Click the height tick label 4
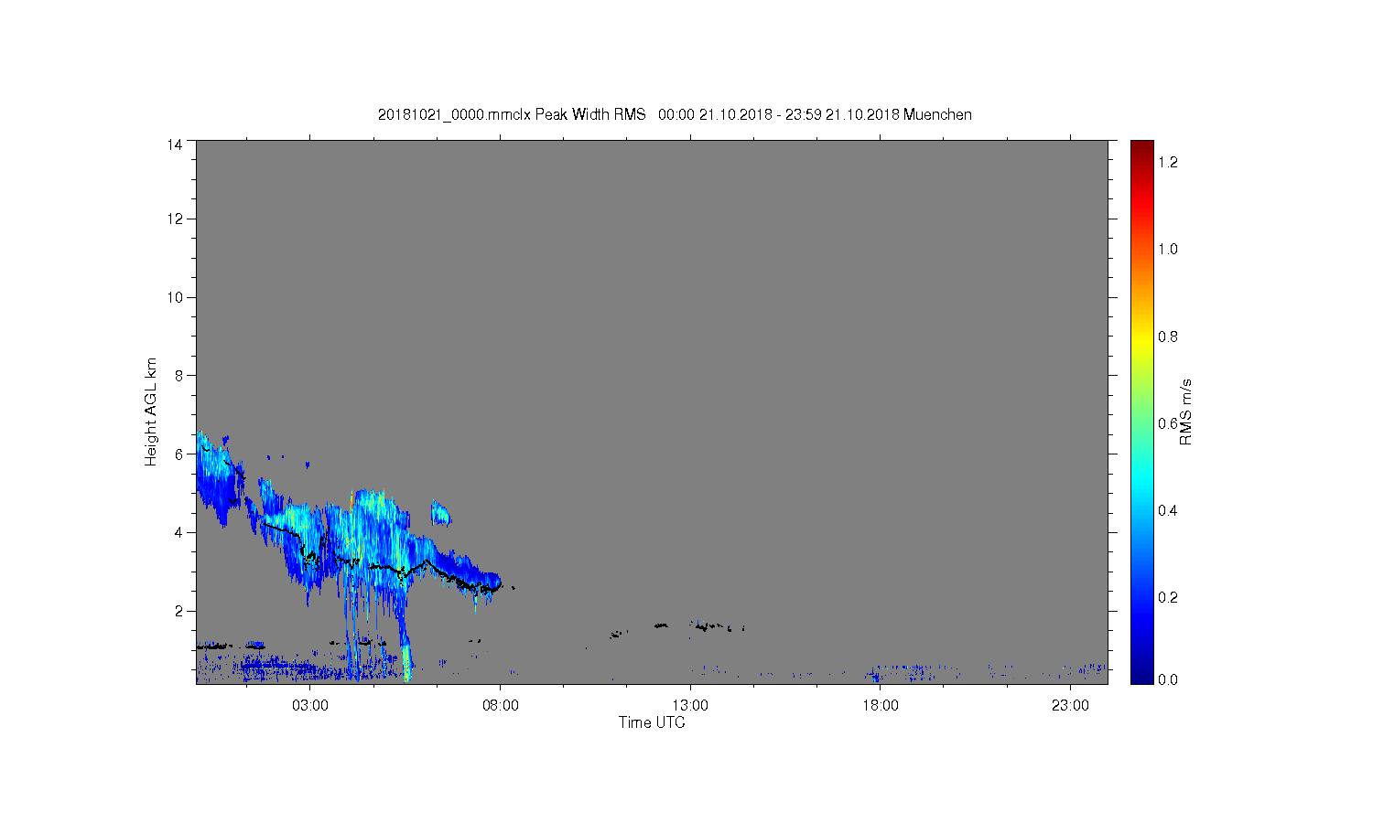Viewport: 1373px width, 823px height. 179,532
